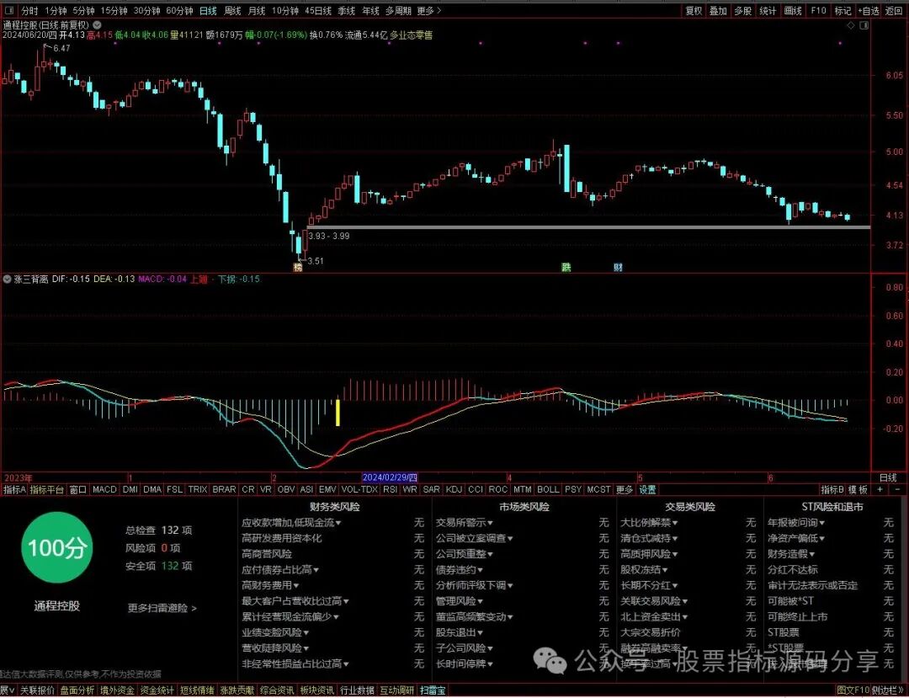The width and height of the screenshot is (909, 698).
Task: Open 指标平台 tab
Action: (x=47, y=489)
